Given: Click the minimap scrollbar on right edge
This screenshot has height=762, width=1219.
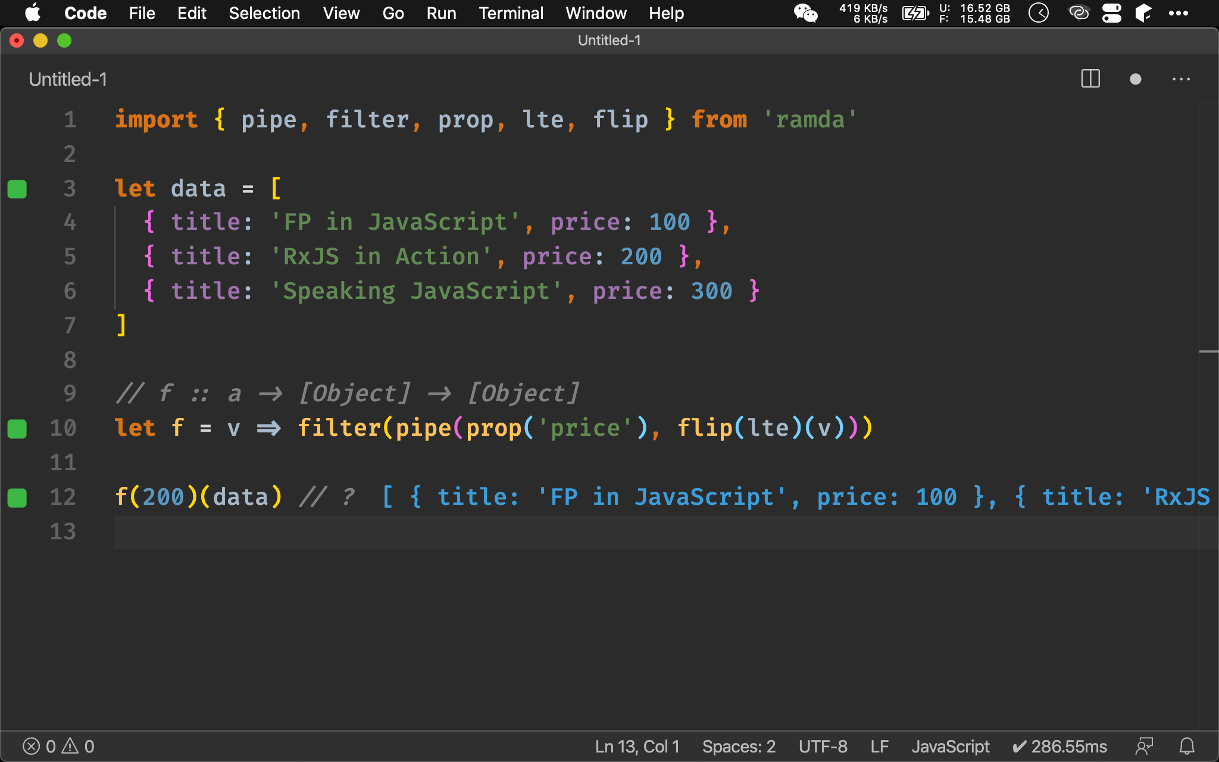Looking at the screenshot, I should [1208, 417].
